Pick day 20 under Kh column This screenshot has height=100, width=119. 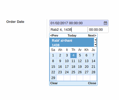coord(86,67)
